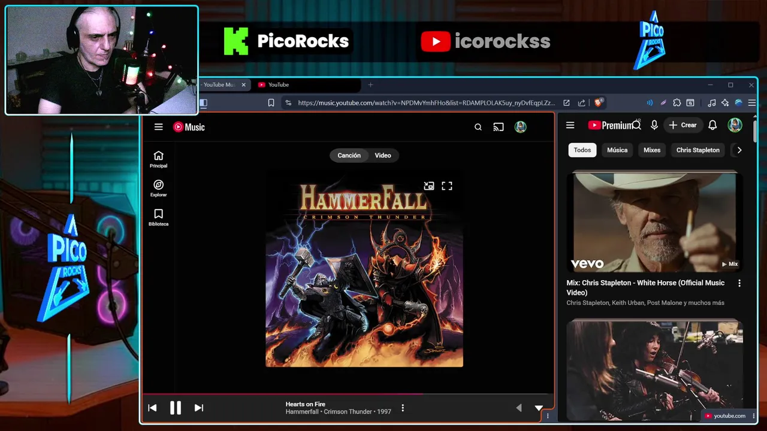The width and height of the screenshot is (767, 431).
Task: Open site settings icon in address bar
Action: (x=288, y=103)
